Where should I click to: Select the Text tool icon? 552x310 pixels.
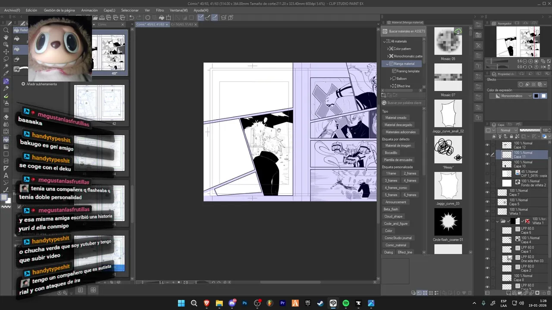point(6,176)
